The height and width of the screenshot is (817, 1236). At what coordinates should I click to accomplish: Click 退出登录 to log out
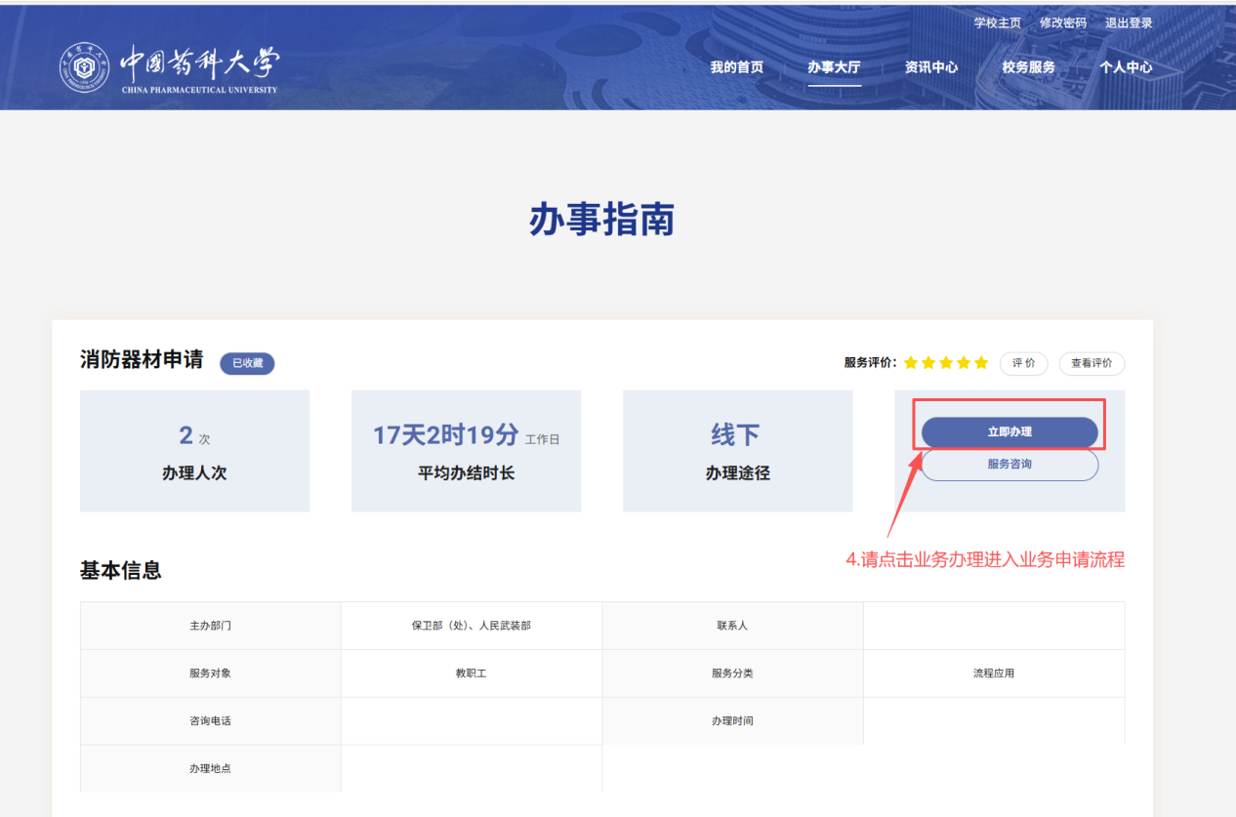click(1129, 22)
